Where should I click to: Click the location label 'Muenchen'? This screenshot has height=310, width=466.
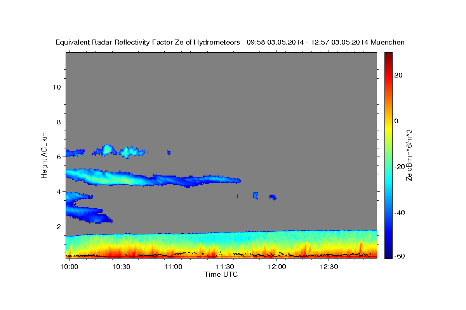click(x=388, y=42)
